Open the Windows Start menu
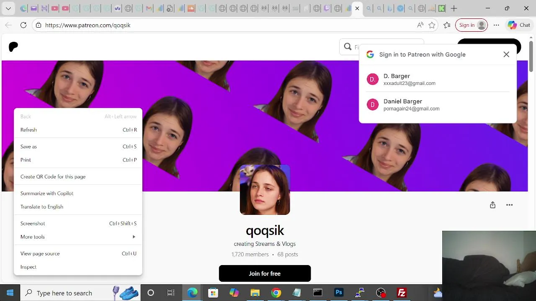Image resolution: width=536 pixels, height=301 pixels. click(x=10, y=293)
